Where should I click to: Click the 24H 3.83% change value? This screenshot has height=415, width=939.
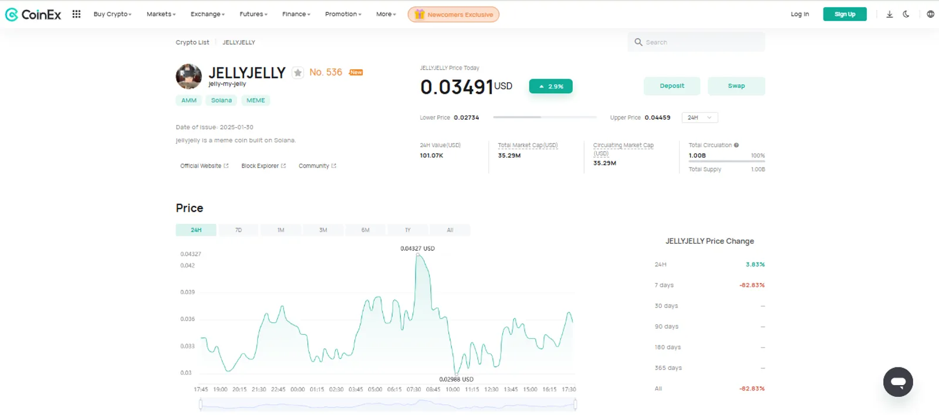[755, 264]
